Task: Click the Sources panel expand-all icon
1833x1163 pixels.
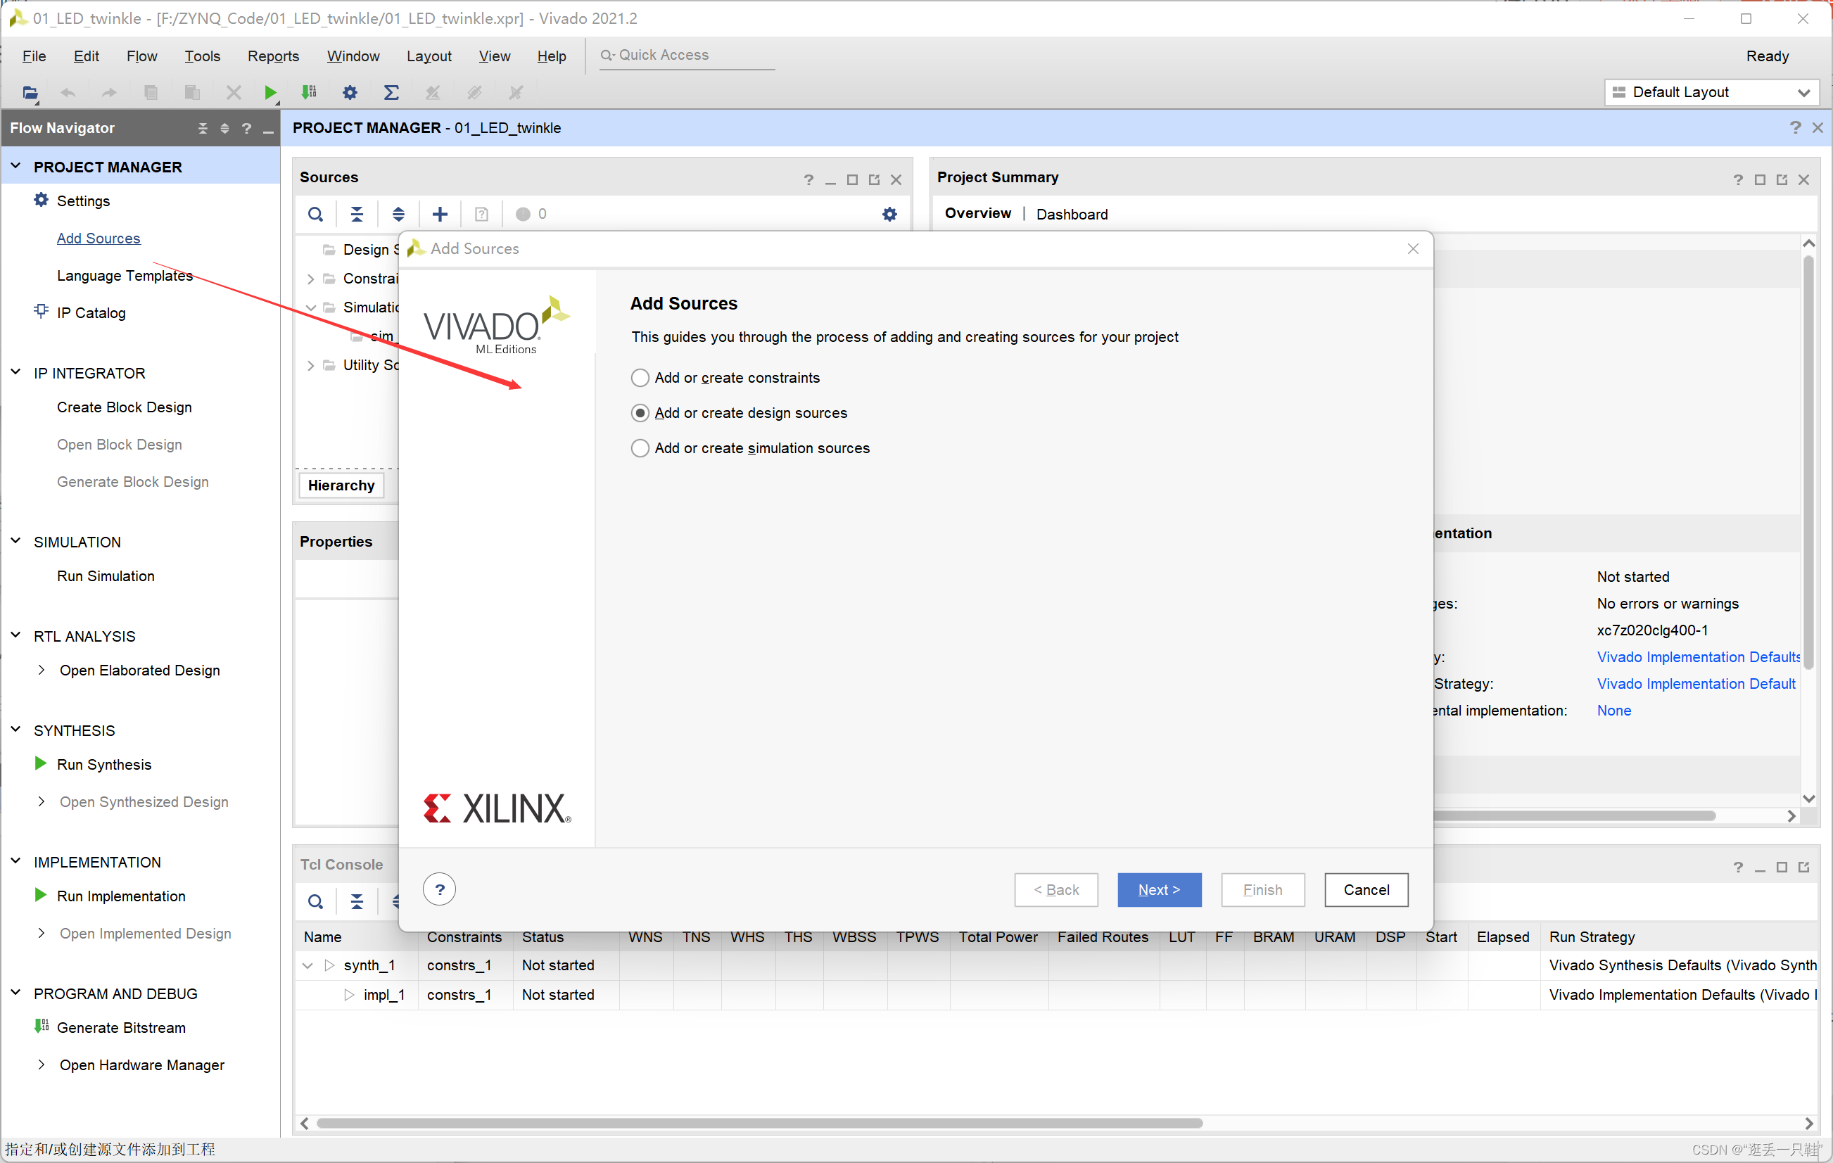Action: (x=398, y=215)
